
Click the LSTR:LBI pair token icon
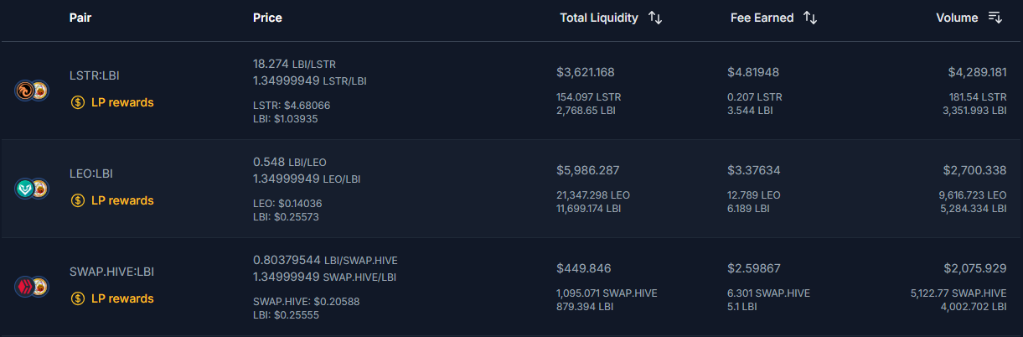point(32,90)
